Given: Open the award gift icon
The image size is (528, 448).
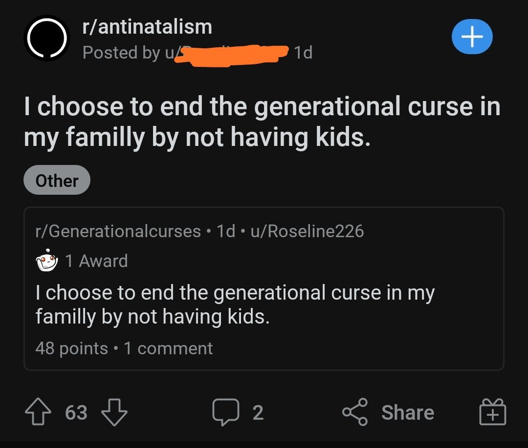Looking at the screenshot, I should (x=492, y=412).
